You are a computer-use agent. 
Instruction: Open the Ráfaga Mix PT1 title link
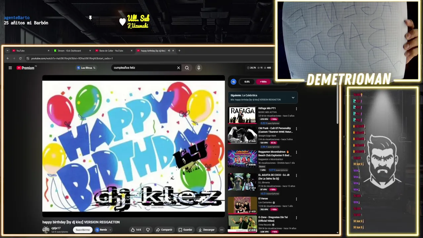[x=267, y=108]
